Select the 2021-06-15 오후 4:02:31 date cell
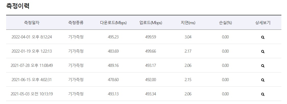This screenshot has height=104, width=287. 32,80
